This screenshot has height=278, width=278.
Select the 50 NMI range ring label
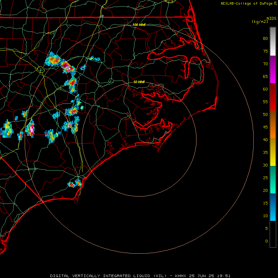click(139, 82)
